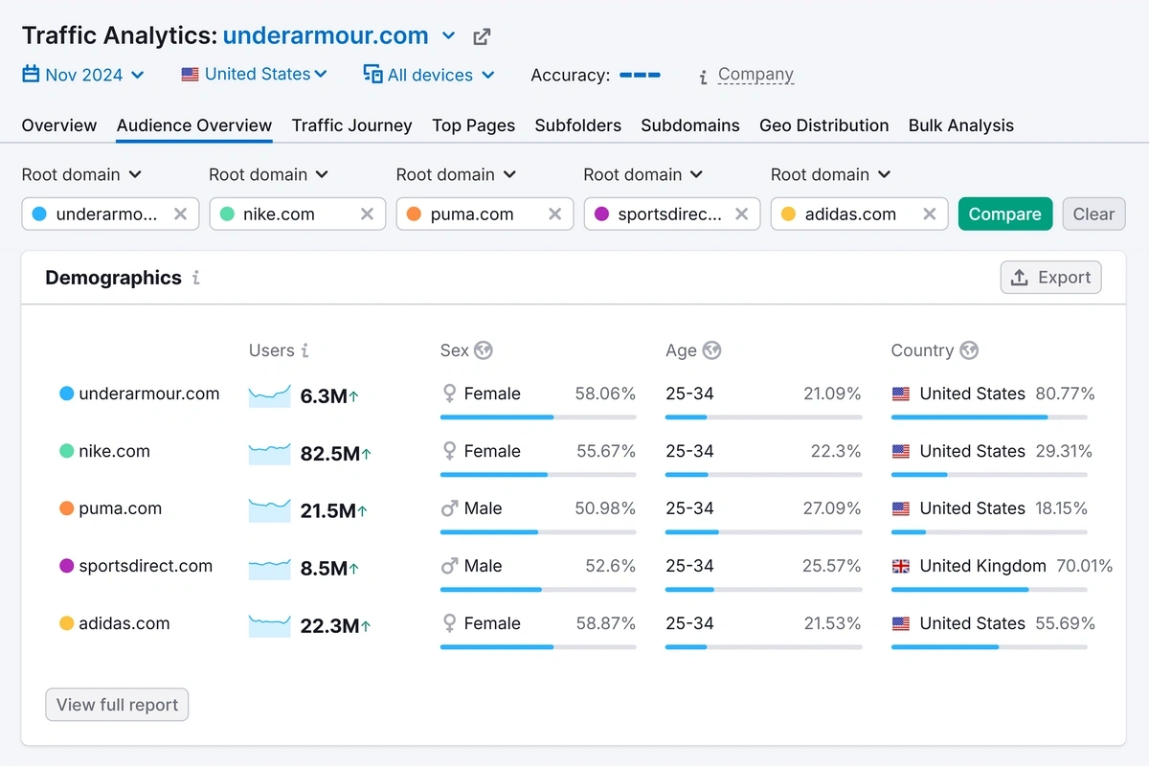The image size is (1149, 766).
Task: Click the 58.06% female bar for underarmour.com
Action: point(538,417)
